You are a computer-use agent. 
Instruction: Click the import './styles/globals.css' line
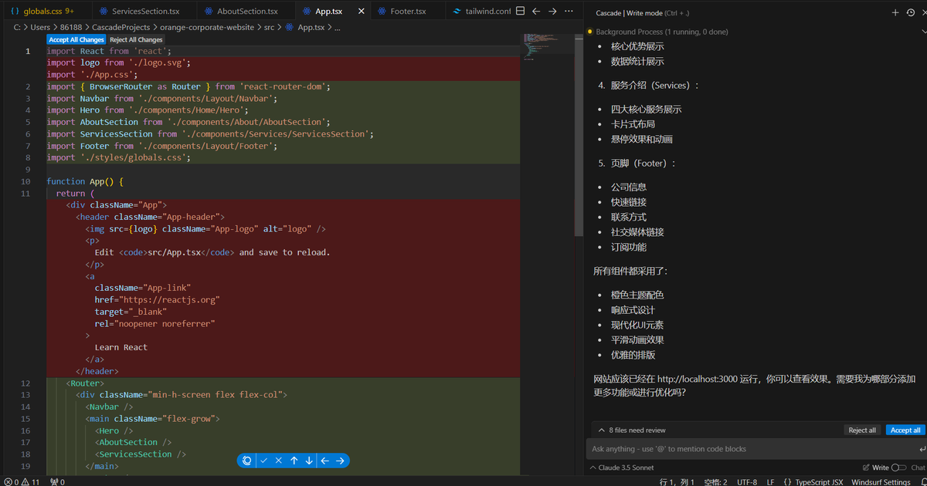[118, 157]
